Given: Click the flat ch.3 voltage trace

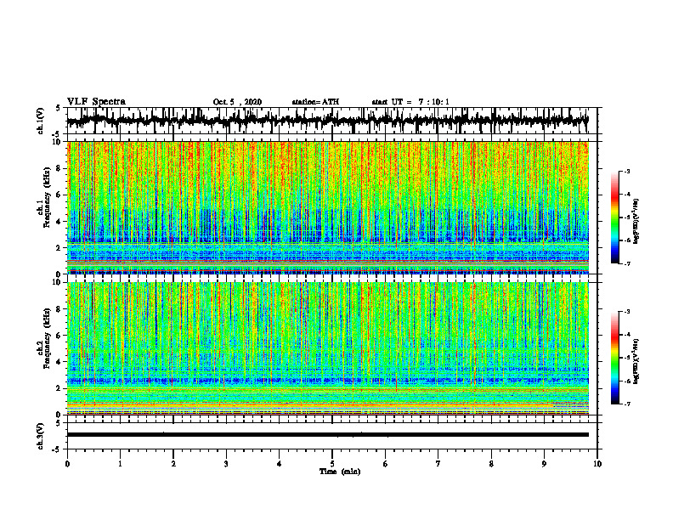Looking at the screenshot, I should (327, 435).
